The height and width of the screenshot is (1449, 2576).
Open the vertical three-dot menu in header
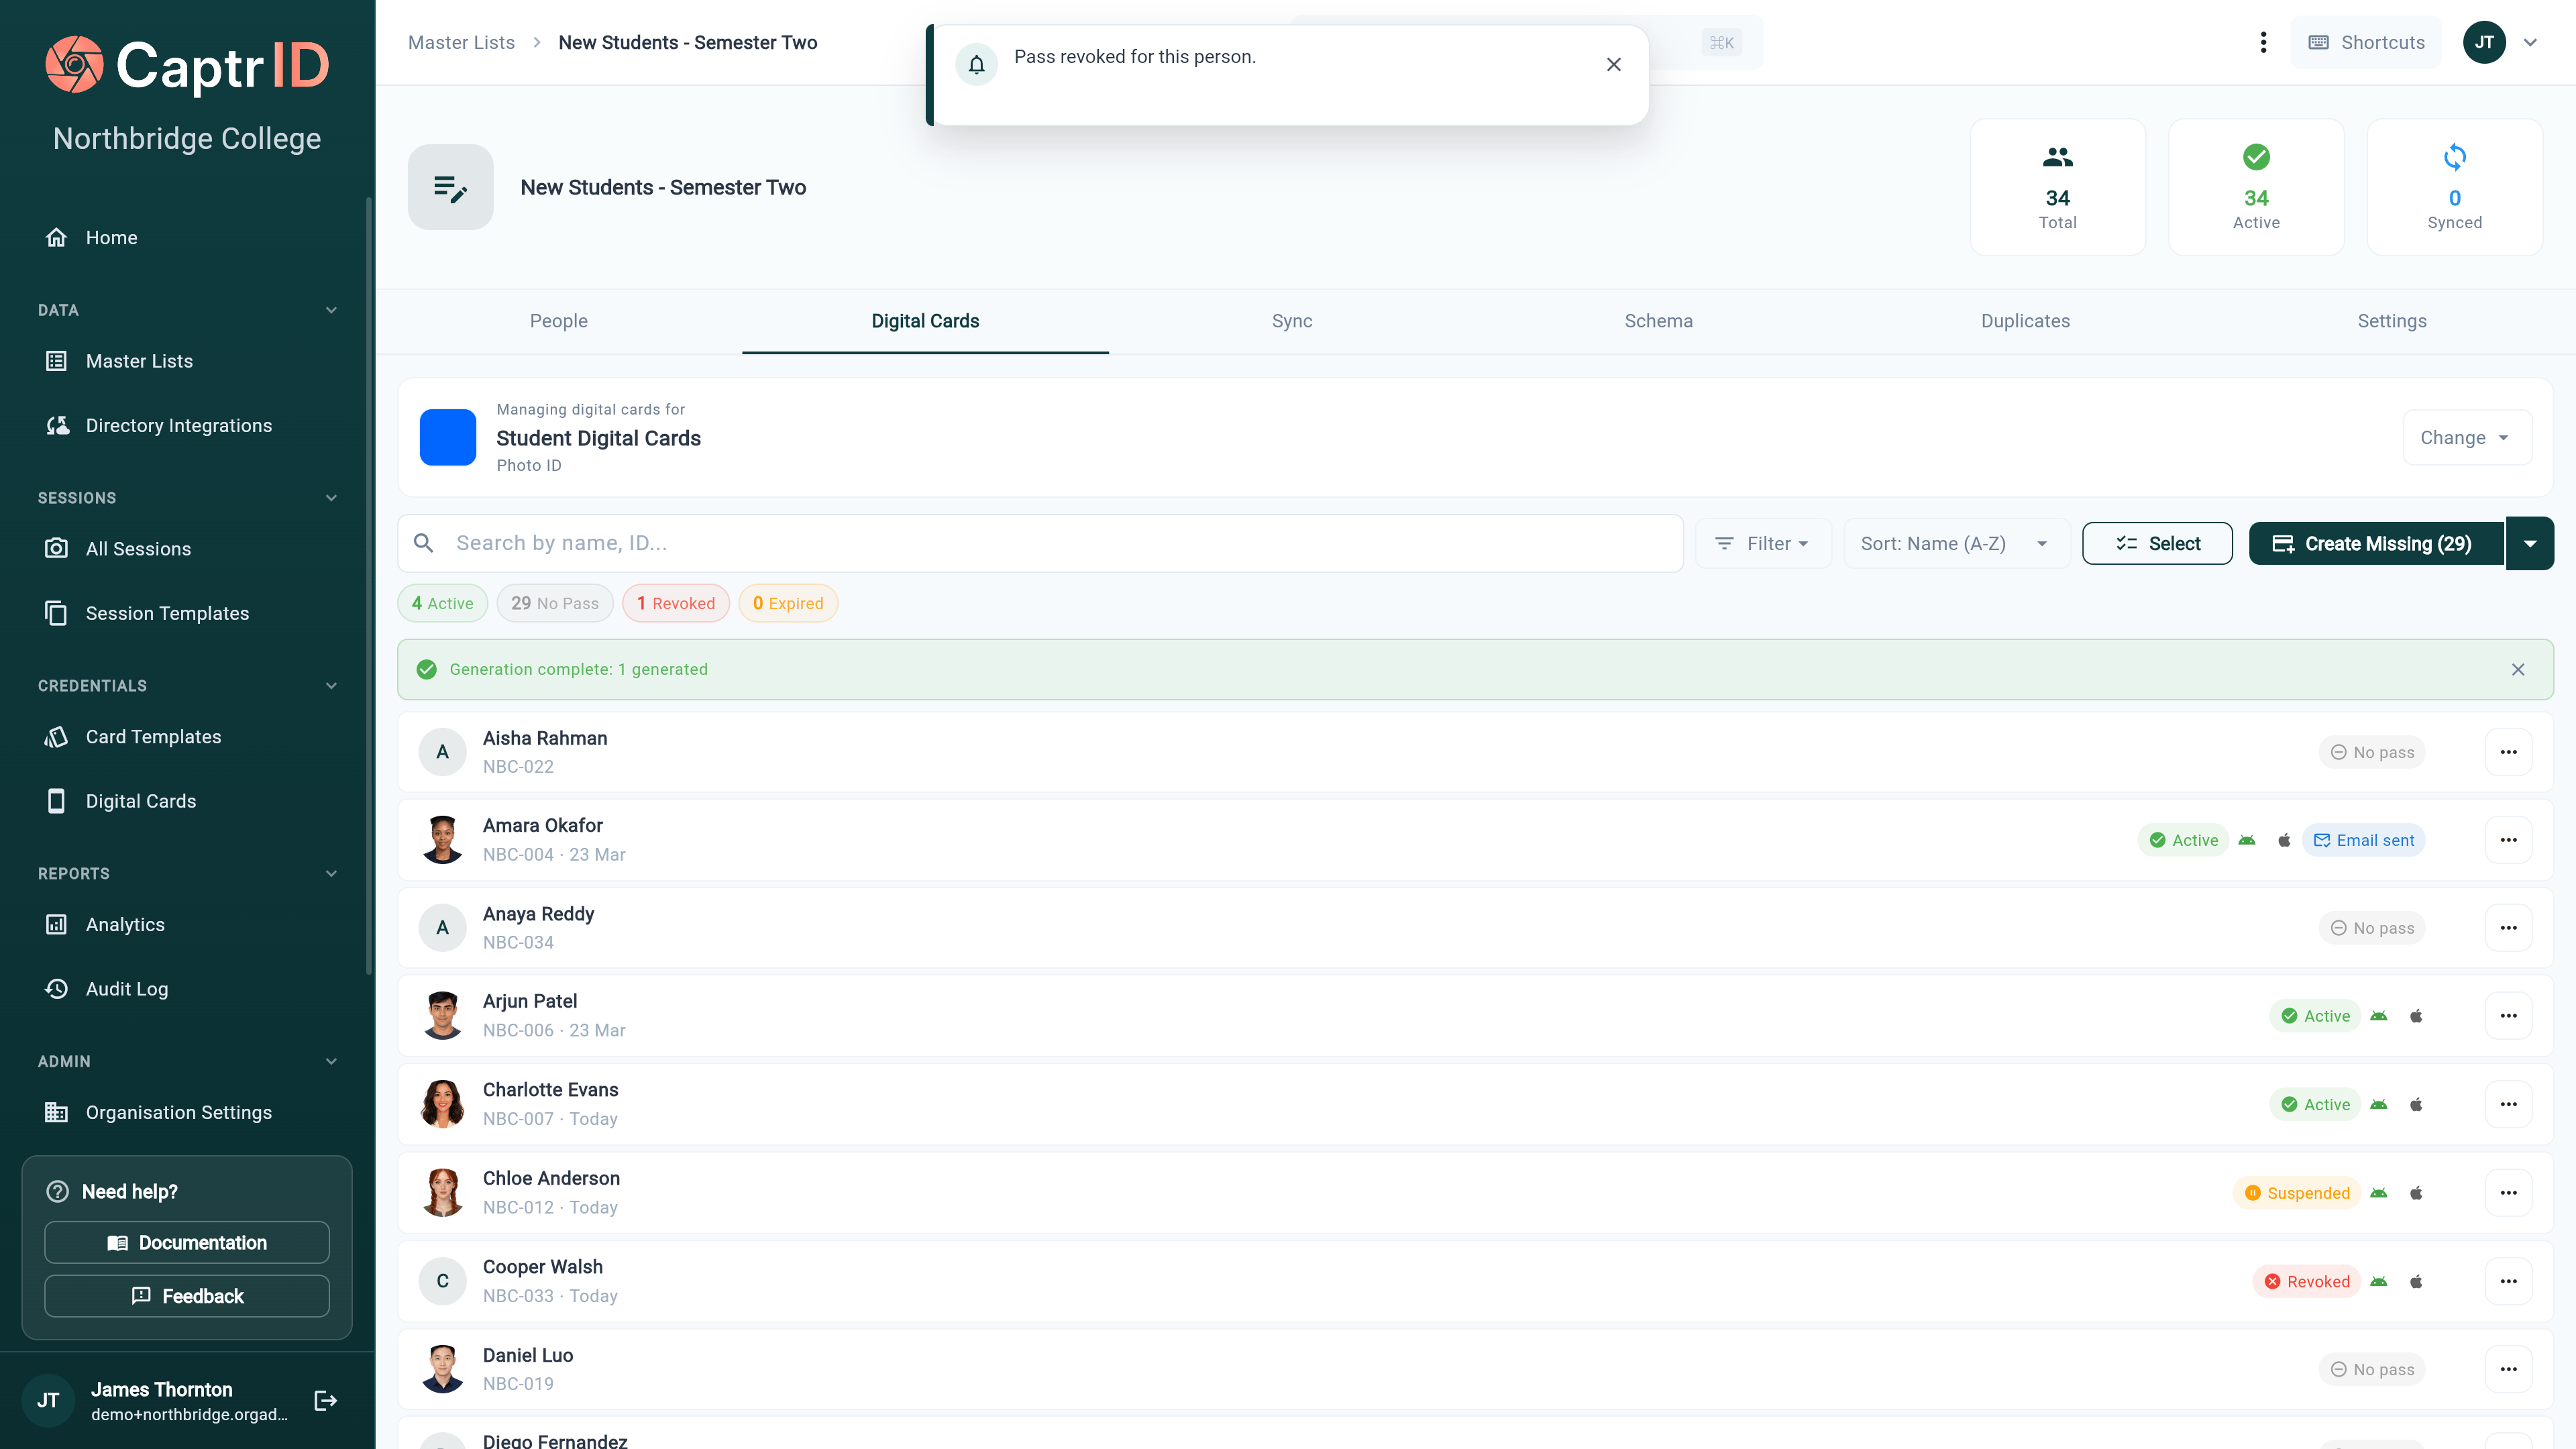point(2263,42)
